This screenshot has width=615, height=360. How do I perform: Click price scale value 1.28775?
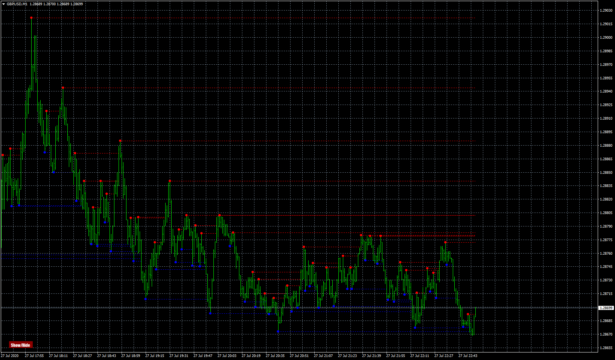tap(606, 240)
